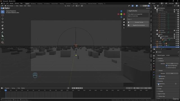
Task: Open the viewport Options button
Action: (x=148, y=8)
